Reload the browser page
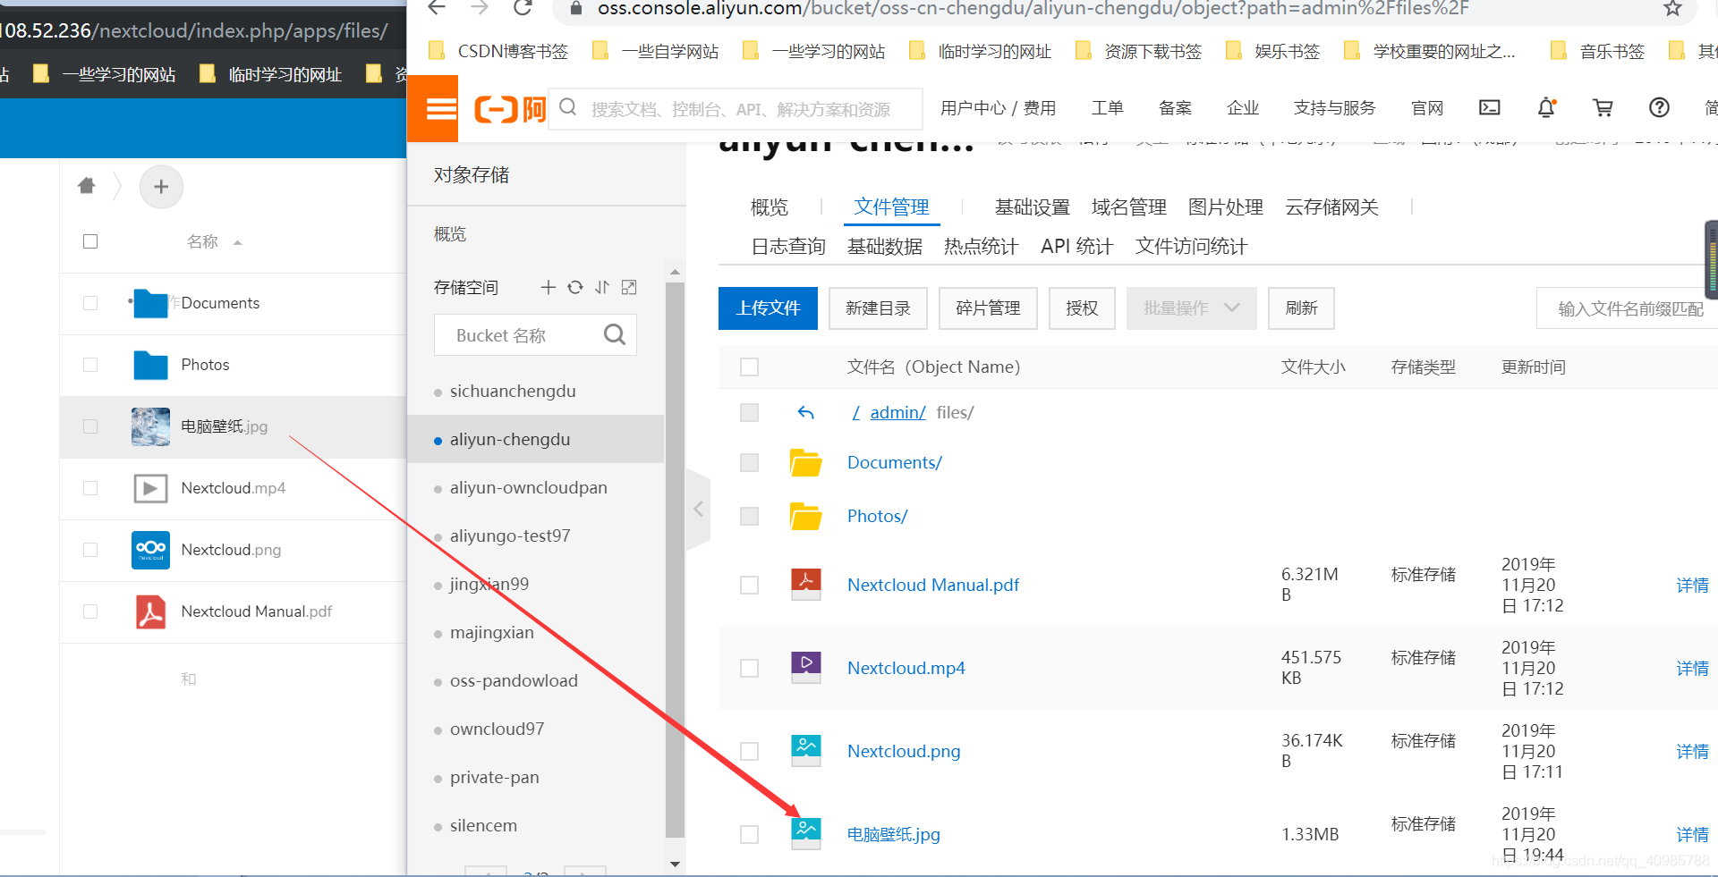 coord(523,8)
